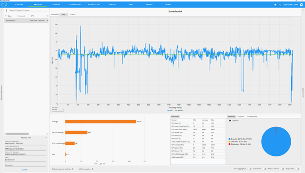The height and width of the screenshot is (173, 305).
Task: Collapse the Record Info section
Action: coord(46,138)
